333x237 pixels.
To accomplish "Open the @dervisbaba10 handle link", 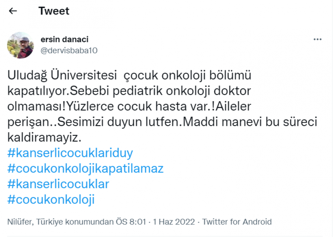I will (69, 51).
